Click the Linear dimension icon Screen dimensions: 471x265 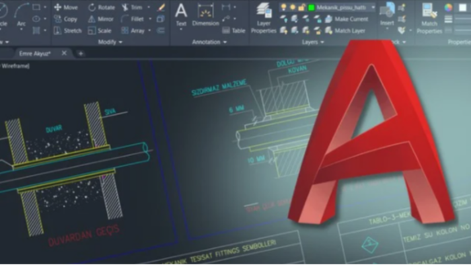[226, 7]
